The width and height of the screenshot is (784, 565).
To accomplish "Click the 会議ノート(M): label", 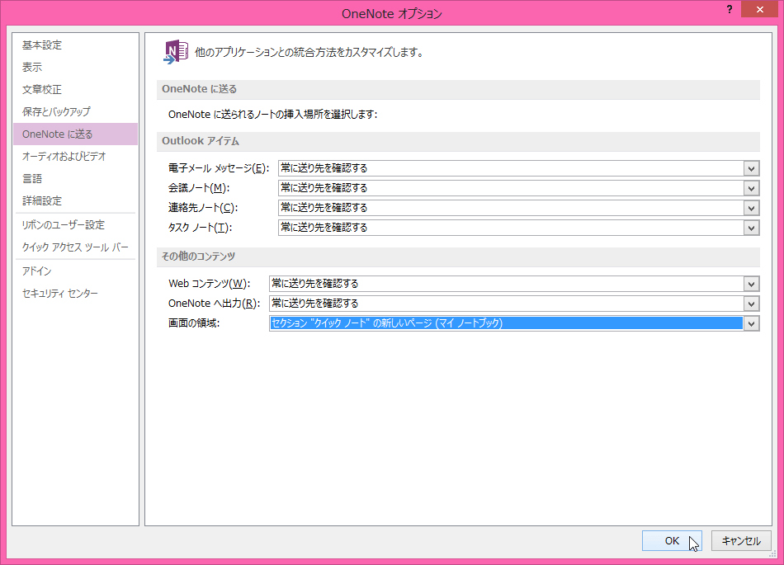I will point(199,188).
